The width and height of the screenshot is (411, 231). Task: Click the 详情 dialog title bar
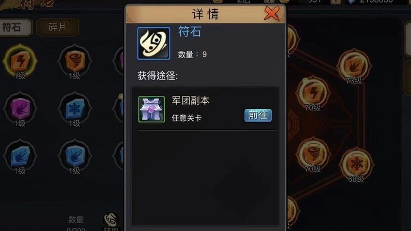coord(205,14)
